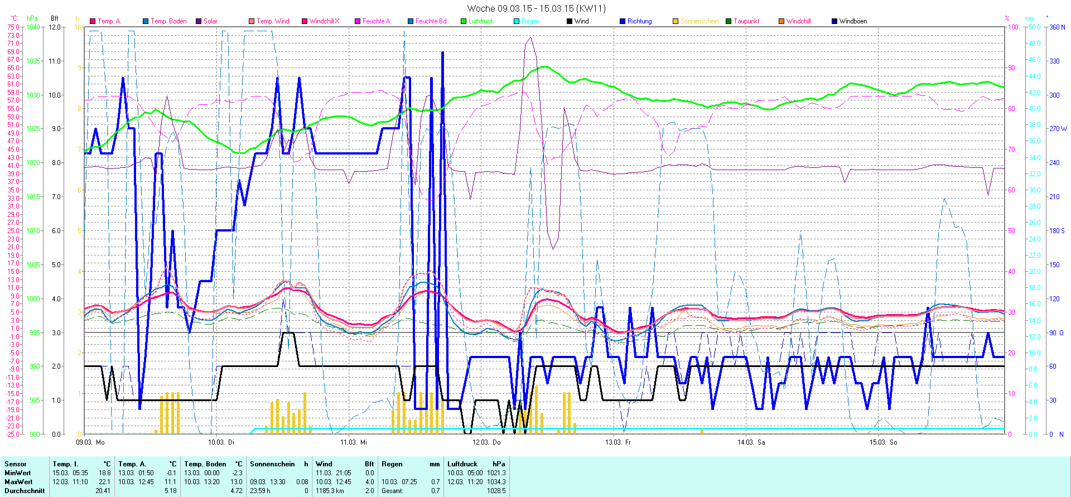The image size is (1071, 497).
Task: Click the 09.03. Mo date on the time axis
Action: click(90, 442)
